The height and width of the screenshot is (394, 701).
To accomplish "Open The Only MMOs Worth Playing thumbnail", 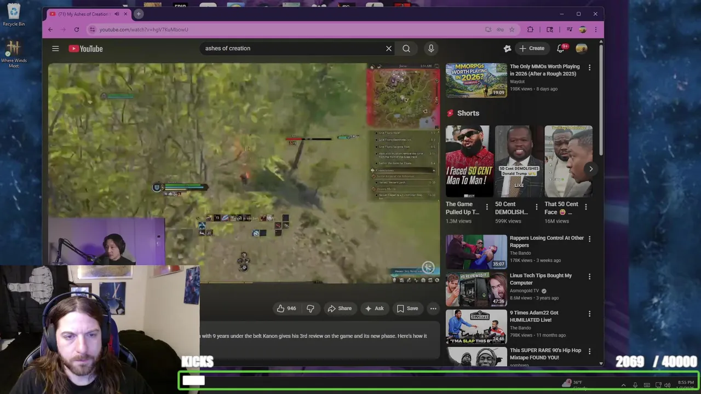I will (476, 80).
